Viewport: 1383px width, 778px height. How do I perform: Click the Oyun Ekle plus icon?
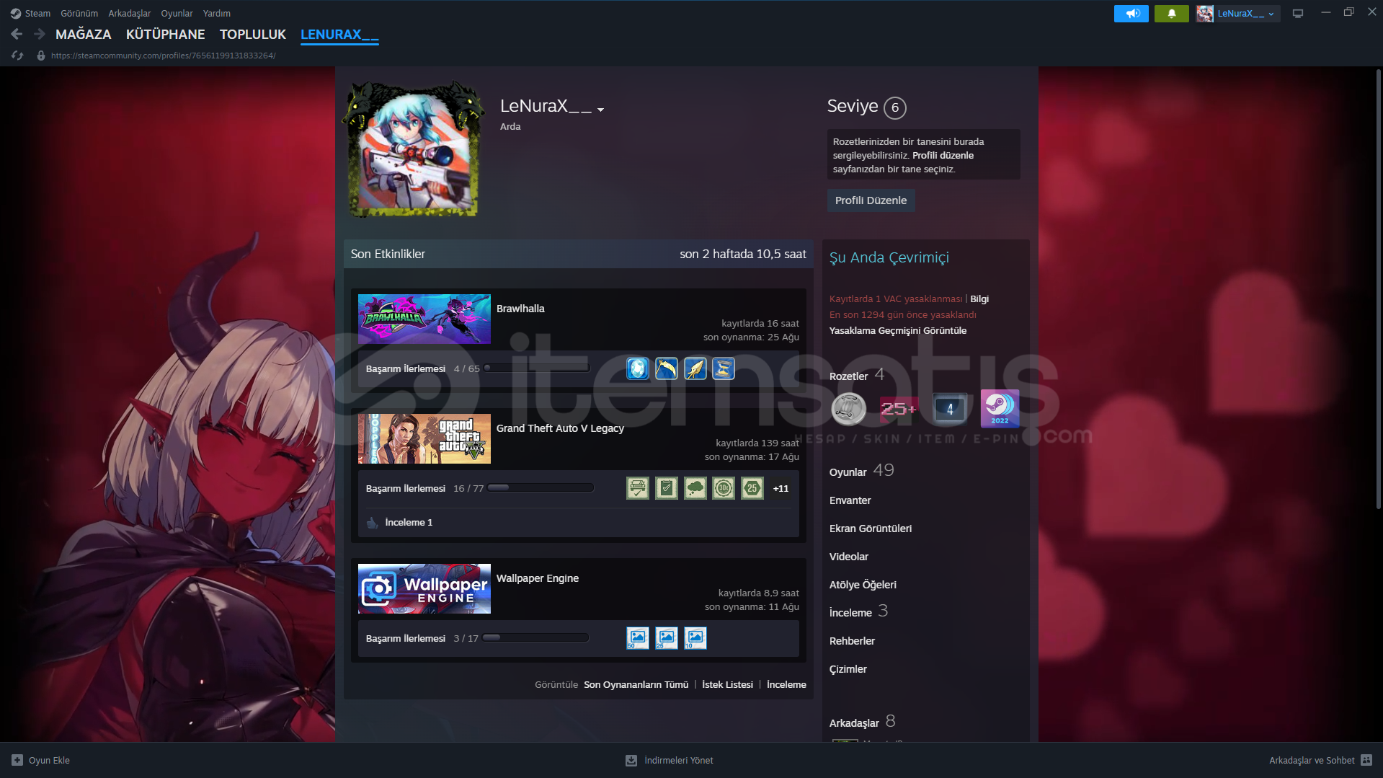[17, 760]
